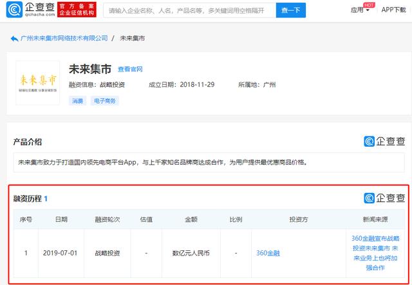Open the 360金融宣布战略投资未来集市 news link

point(375,253)
